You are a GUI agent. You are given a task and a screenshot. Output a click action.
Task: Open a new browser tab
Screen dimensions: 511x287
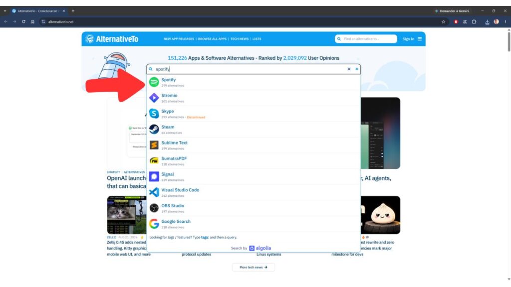(73, 11)
